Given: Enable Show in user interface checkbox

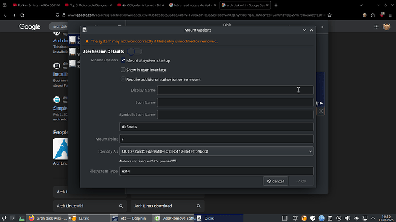Looking at the screenshot, I should [123, 69].
